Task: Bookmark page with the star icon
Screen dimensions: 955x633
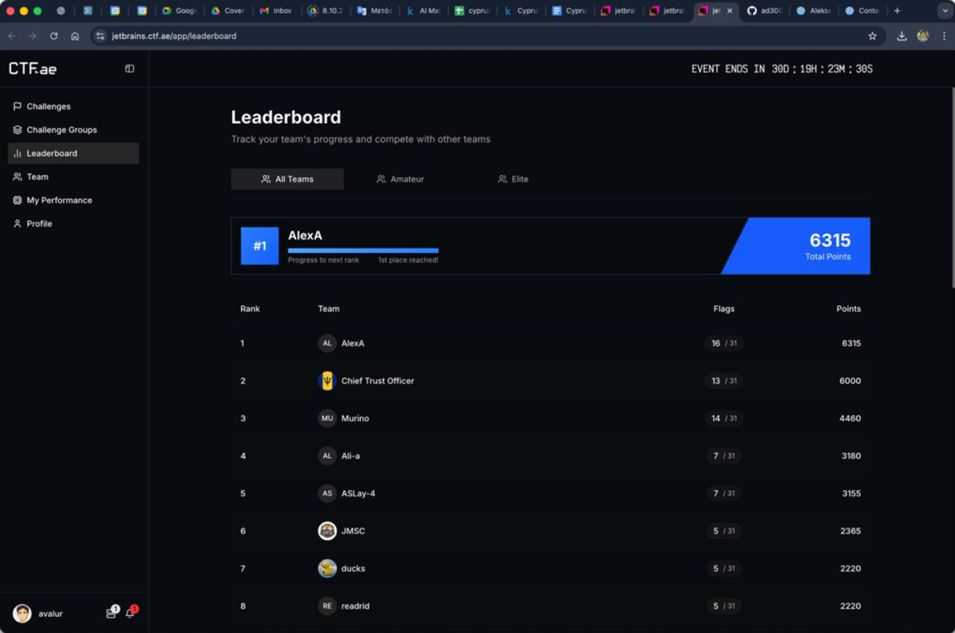Action: (872, 36)
